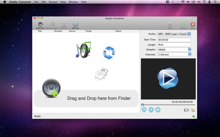Image resolution: width=220 pixels, height=137 pixels.
Task: Click the Ready status bar text
Action: coord(37,116)
